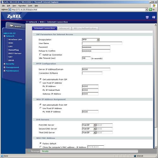Image resolution: width=158 pixels, height=158 pixels.
Task: Open the wizard icon in header
Action: click(x=147, y=17)
